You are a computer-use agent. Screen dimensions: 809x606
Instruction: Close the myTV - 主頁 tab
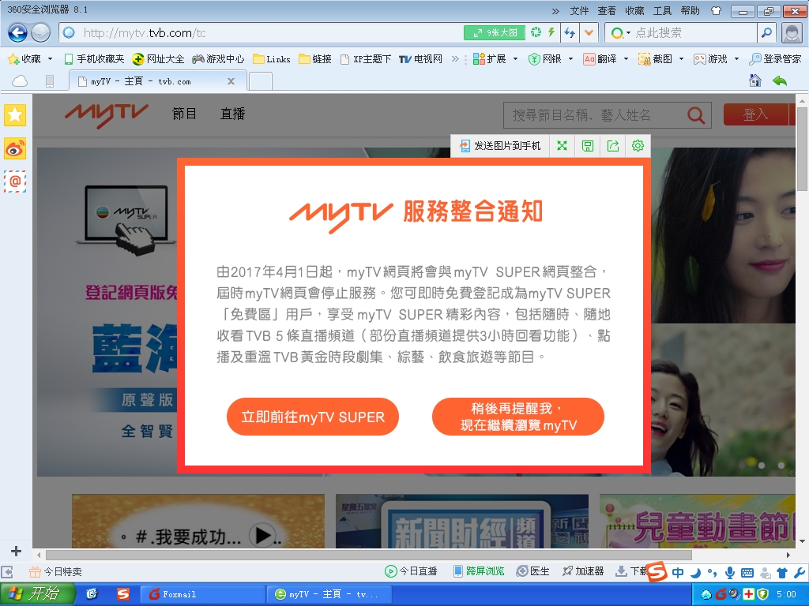coord(231,81)
